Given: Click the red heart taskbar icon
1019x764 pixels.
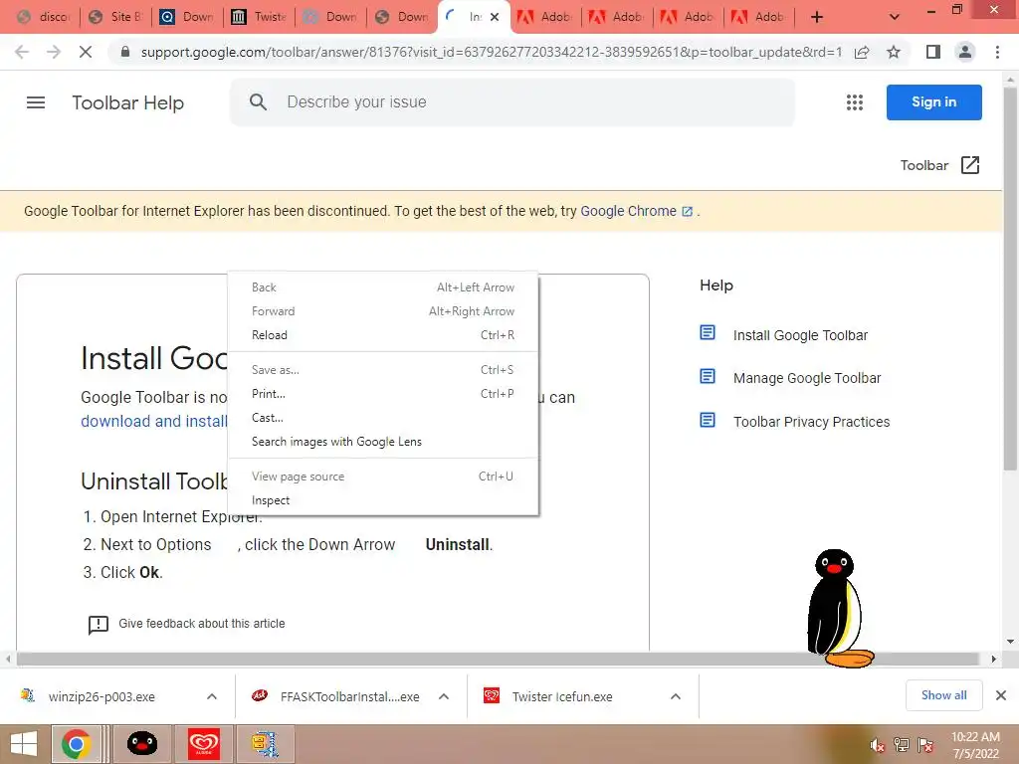Looking at the screenshot, I should tap(203, 744).
